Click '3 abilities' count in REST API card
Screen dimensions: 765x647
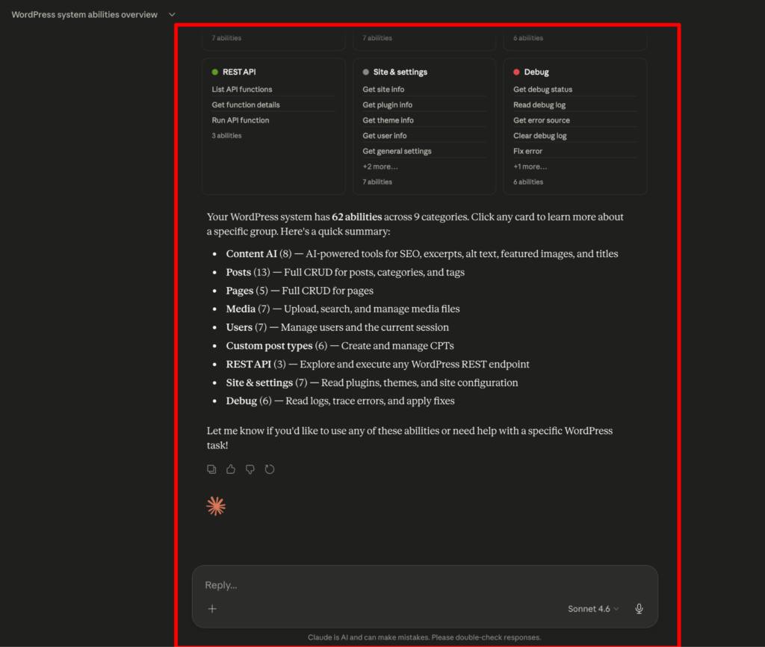pyautogui.click(x=226, y=136)
